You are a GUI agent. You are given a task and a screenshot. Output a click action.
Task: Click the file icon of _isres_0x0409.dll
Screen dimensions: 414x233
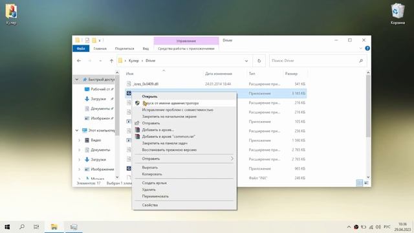[x=129, y=84]
